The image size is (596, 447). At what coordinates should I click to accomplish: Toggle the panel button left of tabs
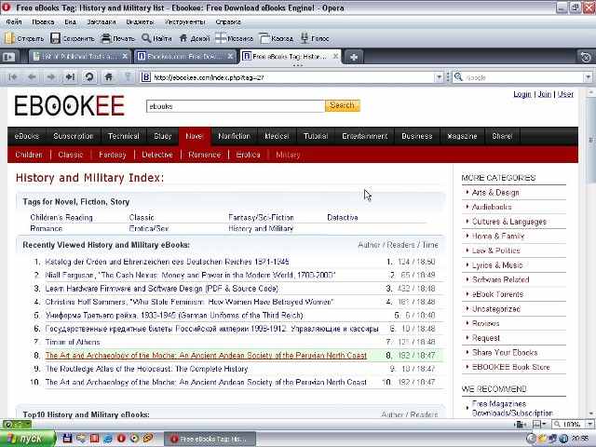pos(9,57)
